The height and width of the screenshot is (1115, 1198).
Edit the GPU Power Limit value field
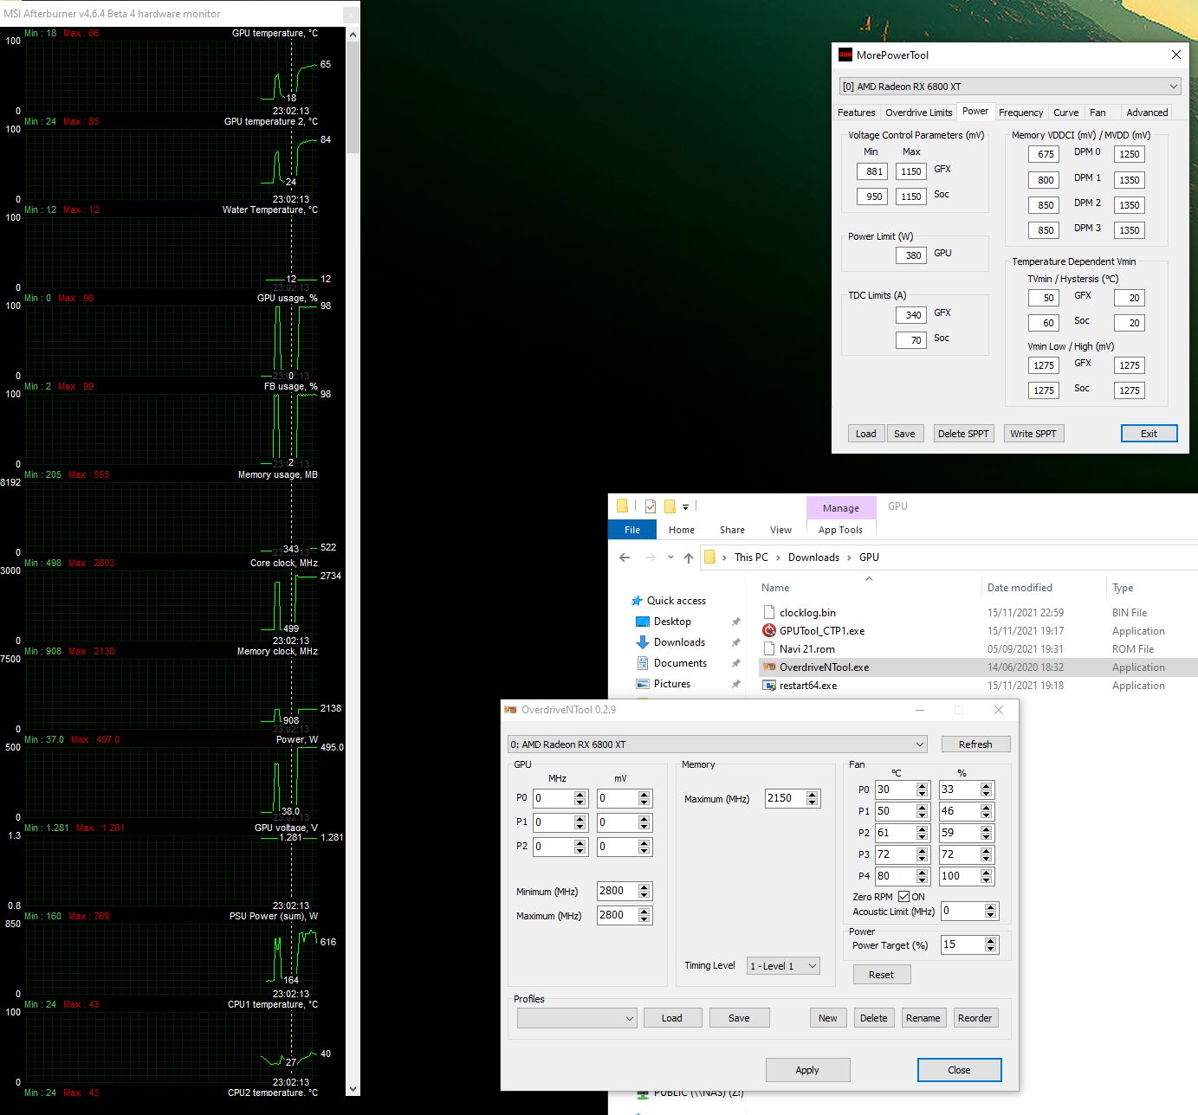coord(911,255)
